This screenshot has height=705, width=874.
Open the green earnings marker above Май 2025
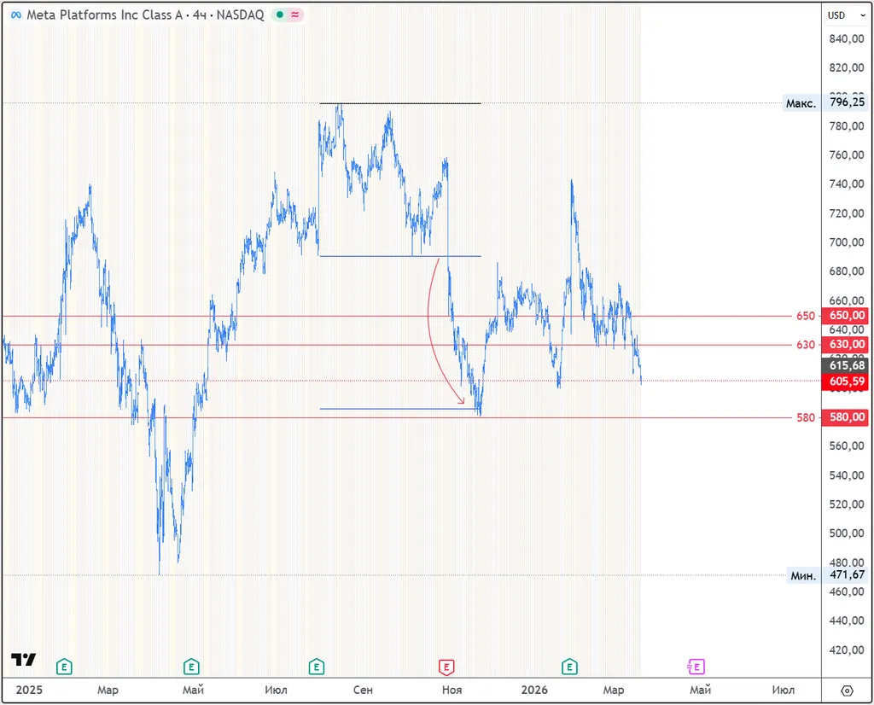(x=191, y=666)
